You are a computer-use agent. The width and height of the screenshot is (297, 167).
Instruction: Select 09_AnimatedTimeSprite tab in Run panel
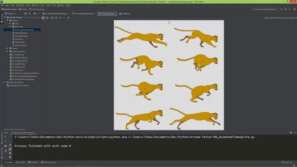pos(24,133)
